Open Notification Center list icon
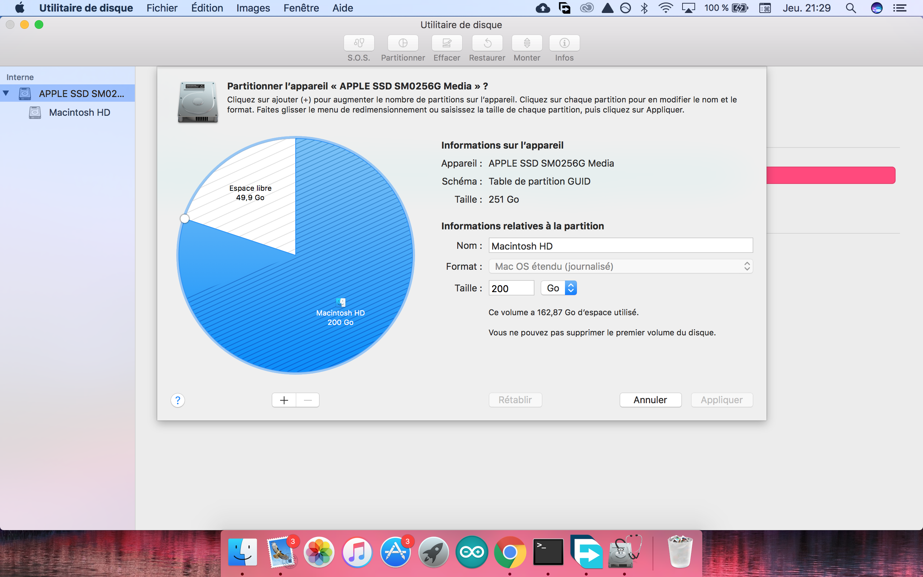Viewport: 923px width, 577px height. coord(900,8)
